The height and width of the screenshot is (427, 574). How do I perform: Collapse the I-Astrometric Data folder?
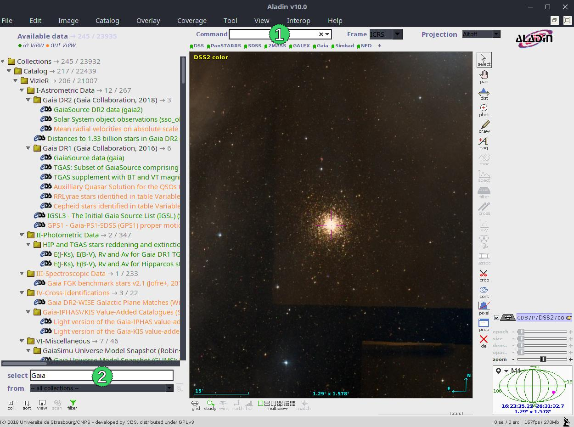pyautogui.click(x=23, y=90)
